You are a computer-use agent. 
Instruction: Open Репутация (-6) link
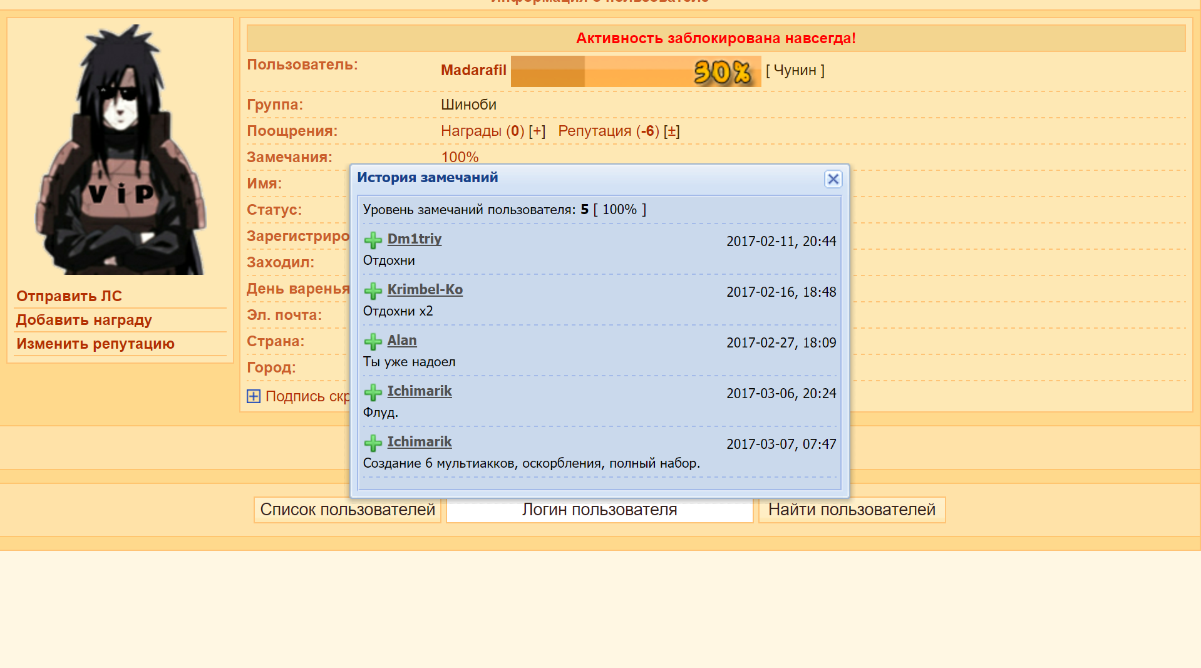tap(609, 131)
